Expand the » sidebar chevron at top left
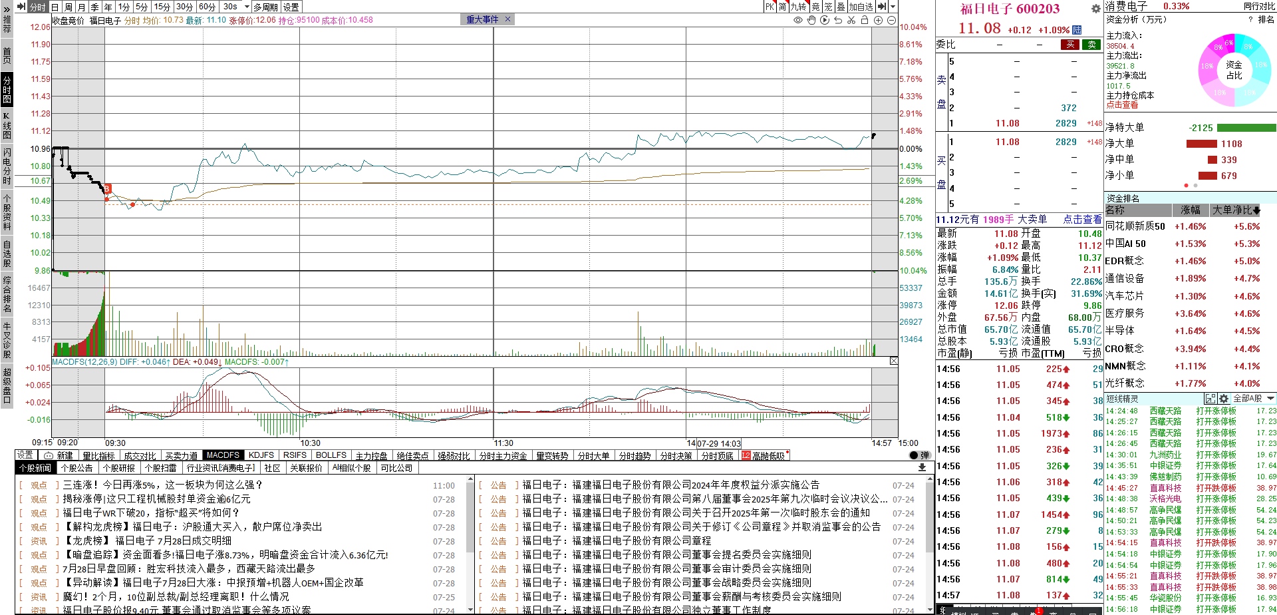 point(7,9)
